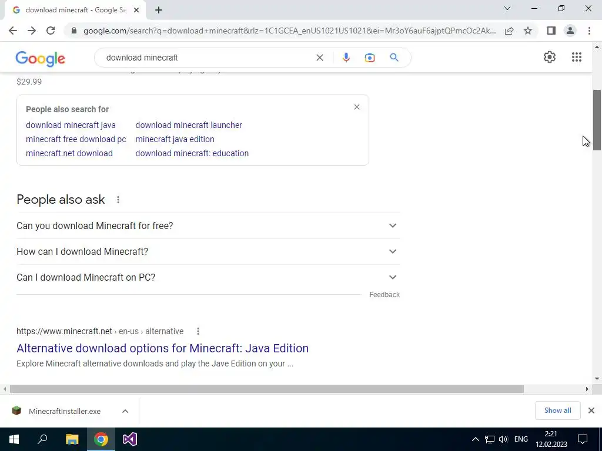602x451 pixels.
Task: Open 'download minecraft launcher' suggestion
Action: tap(189, 125)
